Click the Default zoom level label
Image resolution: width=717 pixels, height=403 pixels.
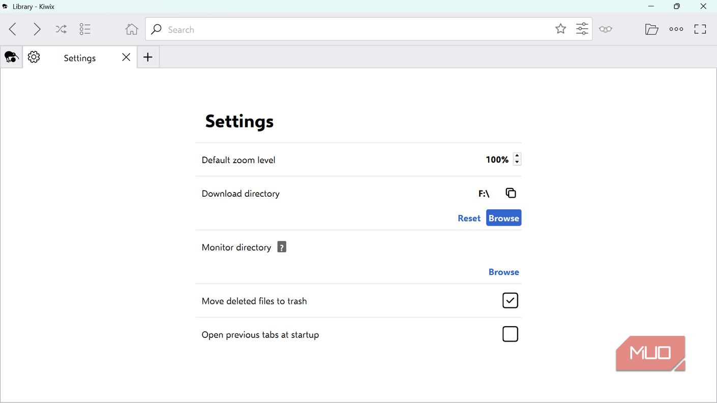click(238, 160)
